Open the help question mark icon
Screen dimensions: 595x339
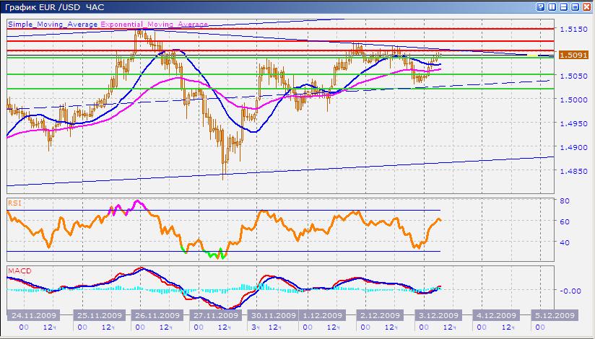point(540,6)
